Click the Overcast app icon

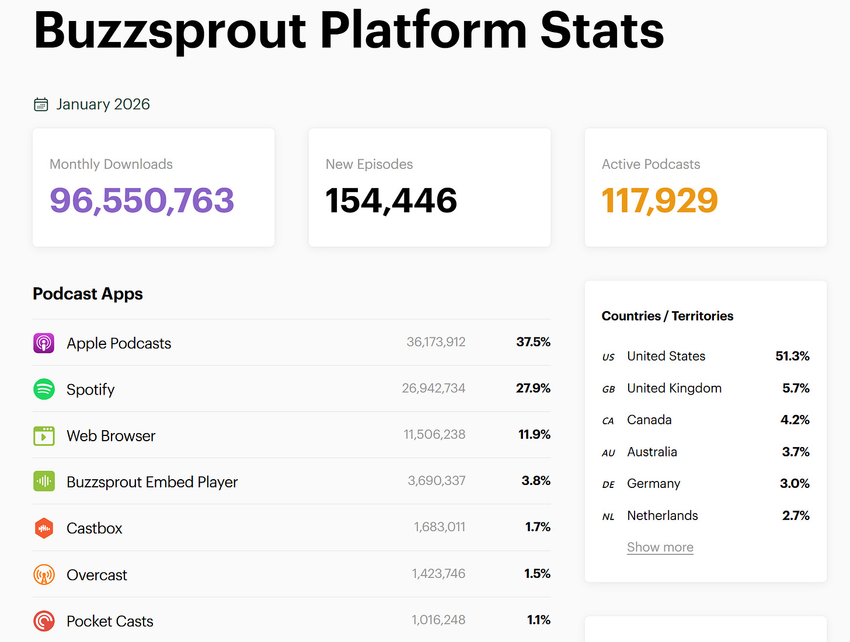point(44,575)
